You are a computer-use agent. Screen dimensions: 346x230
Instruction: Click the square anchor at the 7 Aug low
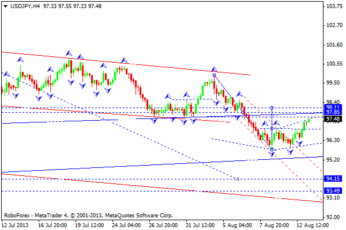click(x=272, y=149)
